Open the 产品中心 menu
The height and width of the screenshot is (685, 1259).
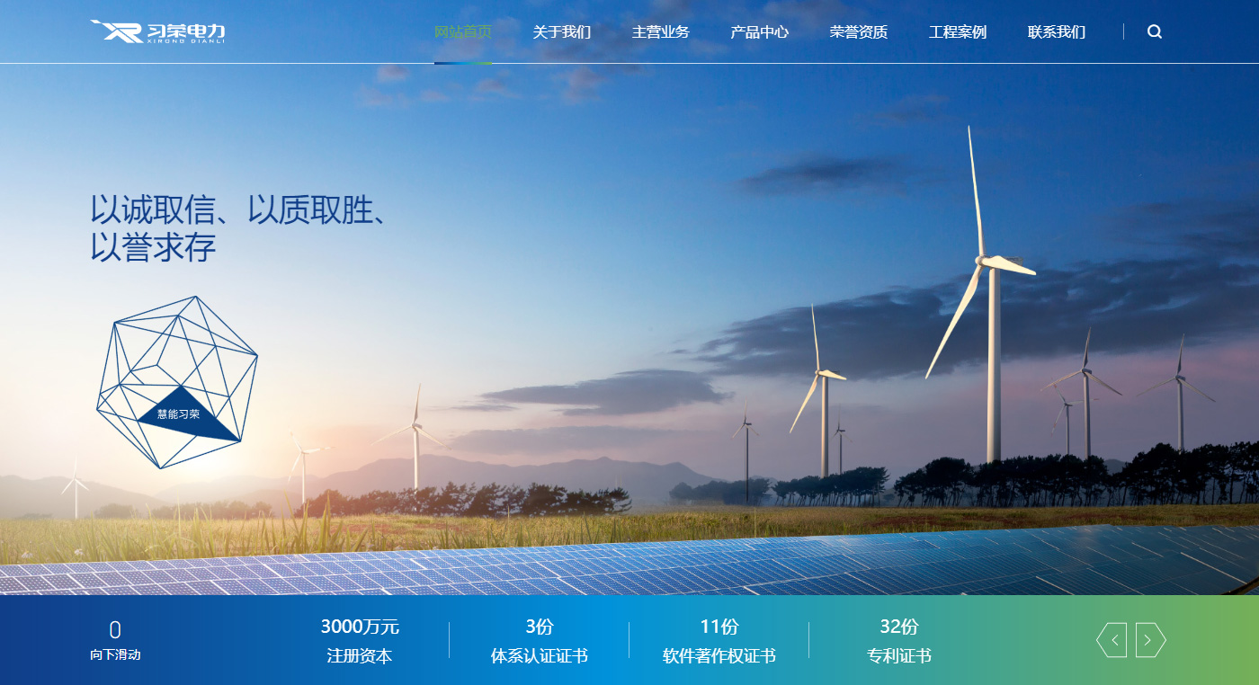[x=760, y=32]
